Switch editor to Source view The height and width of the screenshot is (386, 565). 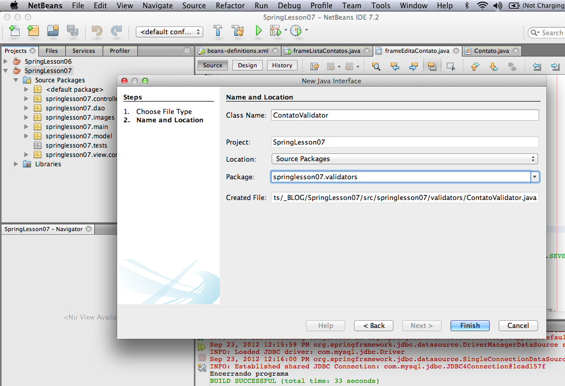pos(213,65)
